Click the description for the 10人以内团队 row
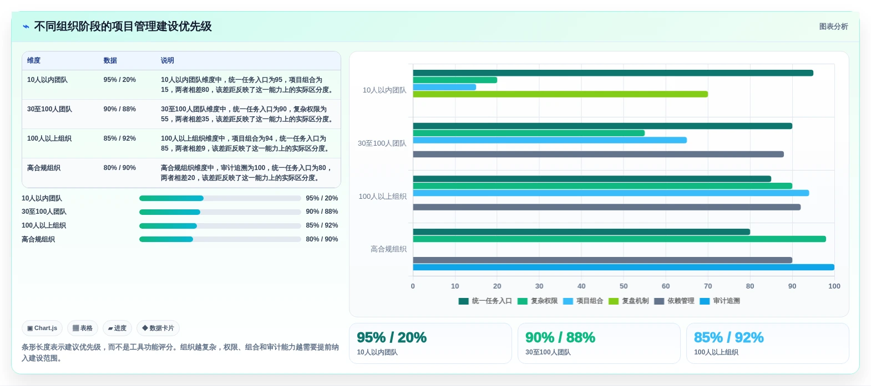The width and height of the screenshot is (871, 386). click(247, 85)
